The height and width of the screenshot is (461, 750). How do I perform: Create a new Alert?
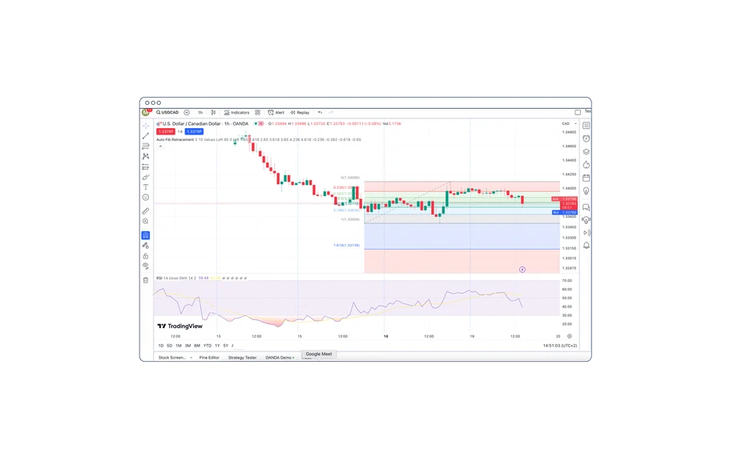coord(276,113)
